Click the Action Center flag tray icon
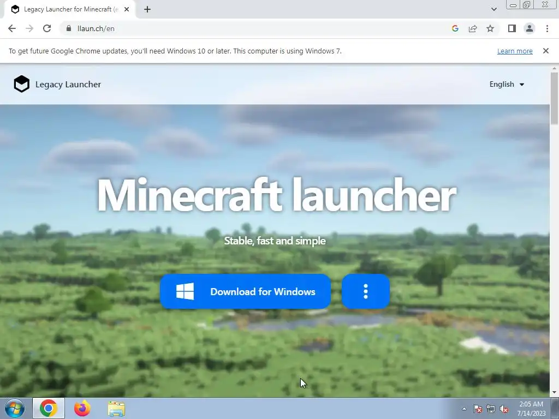 coord(477,409)
